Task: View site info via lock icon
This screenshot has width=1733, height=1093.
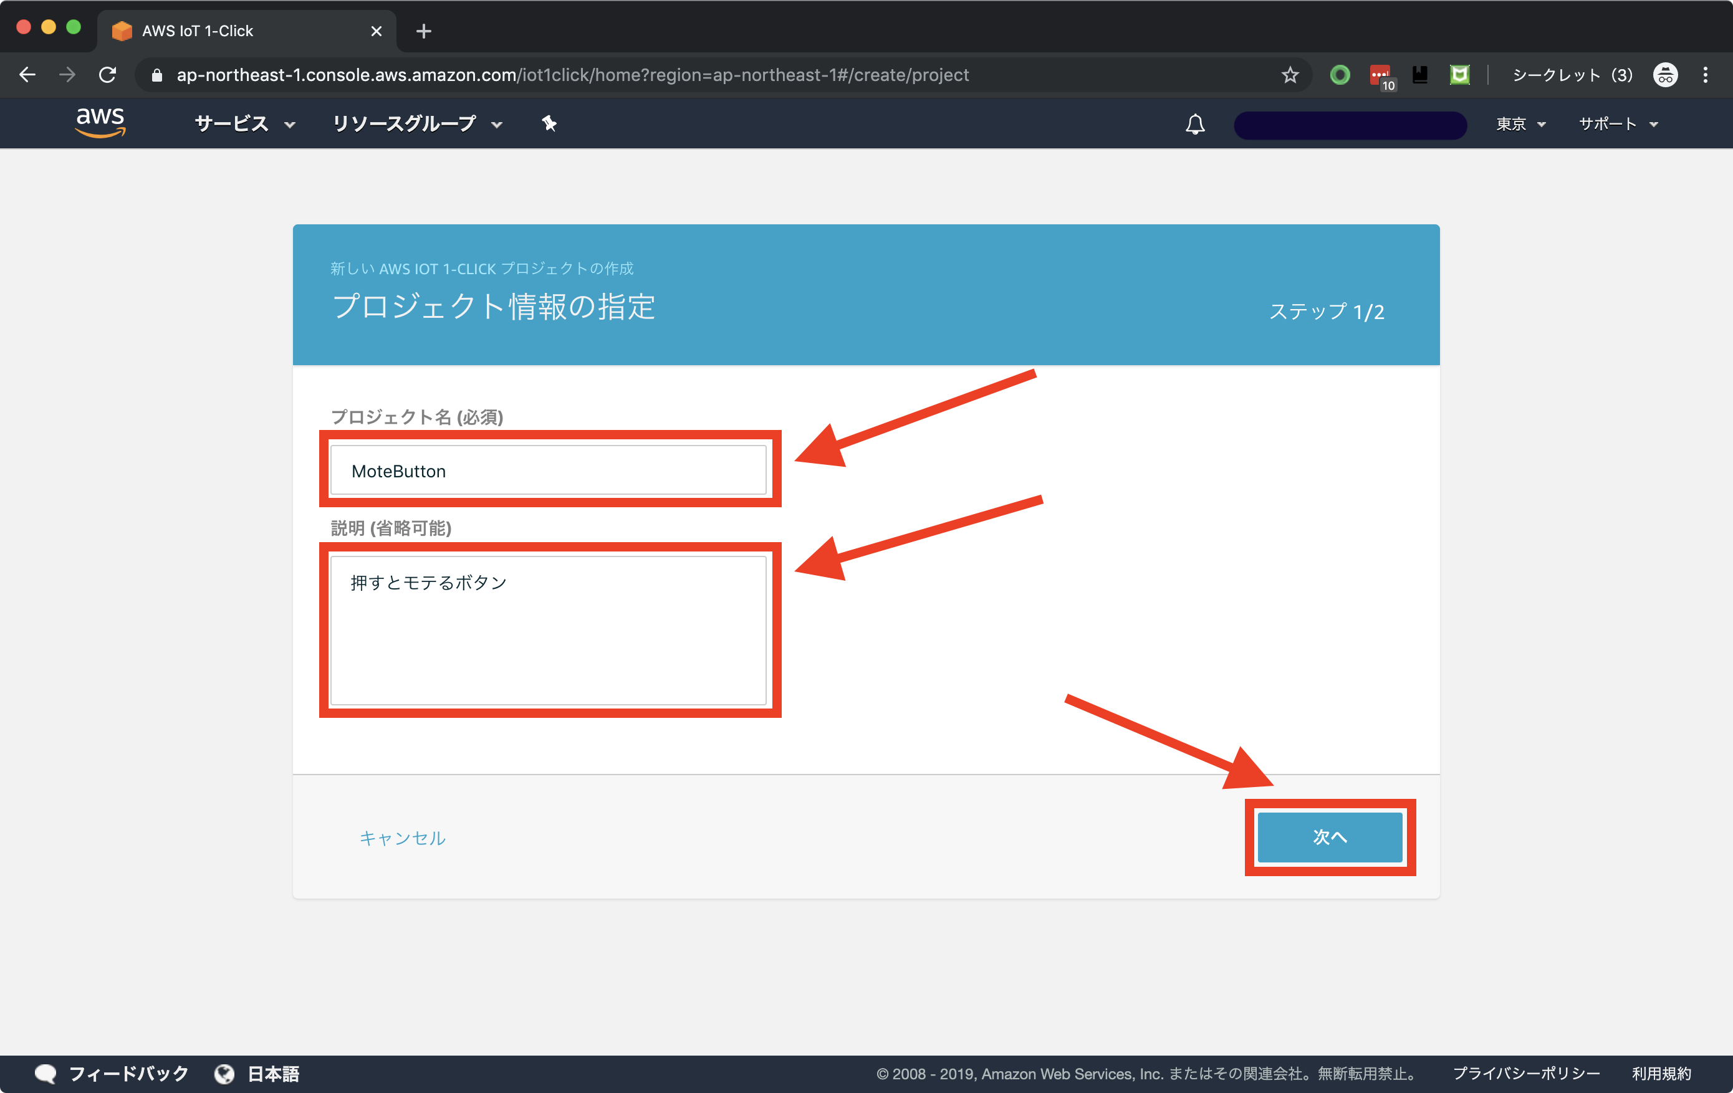Action: coord(157,75)
